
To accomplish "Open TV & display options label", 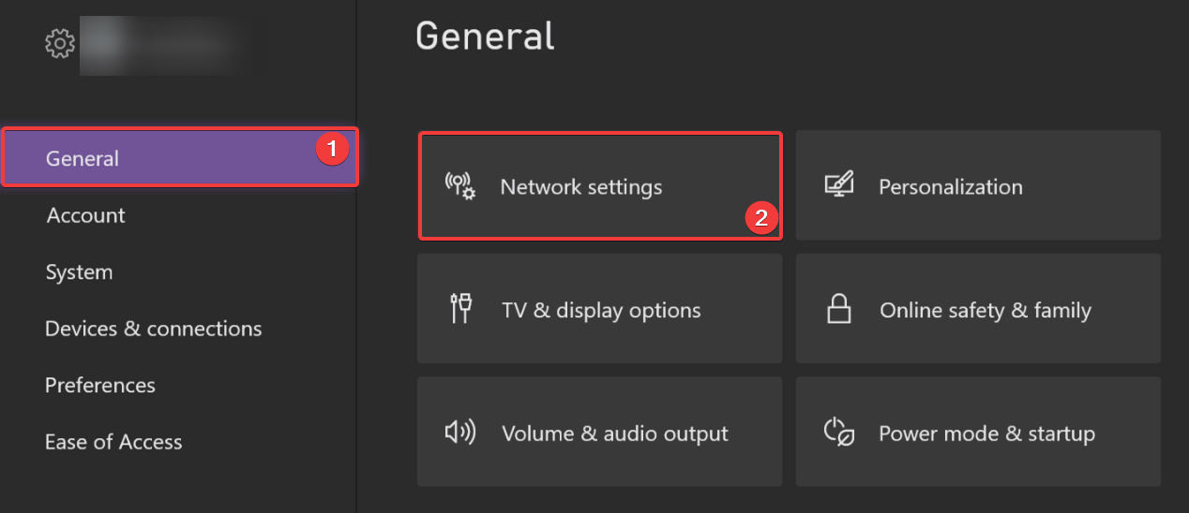I will point(601,310).
